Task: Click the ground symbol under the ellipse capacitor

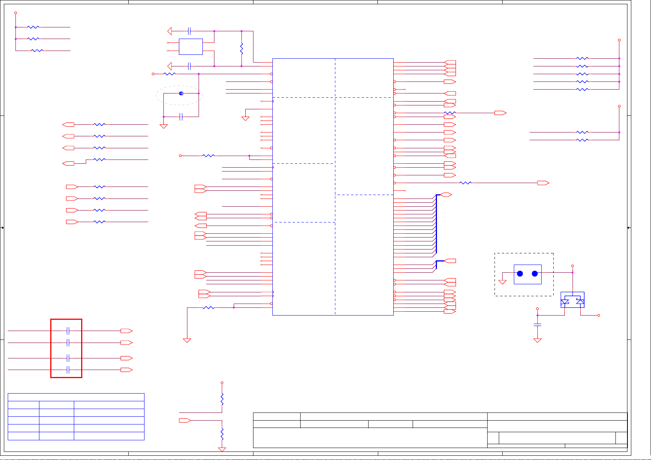Action: pyautogui.click(x=164, y=126)
